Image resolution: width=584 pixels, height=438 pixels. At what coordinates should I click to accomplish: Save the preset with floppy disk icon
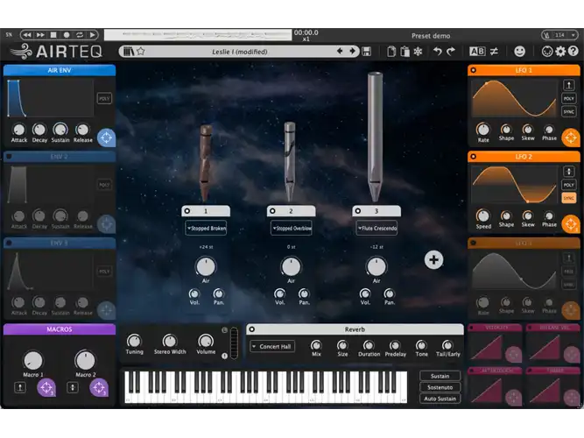point(367,52)
